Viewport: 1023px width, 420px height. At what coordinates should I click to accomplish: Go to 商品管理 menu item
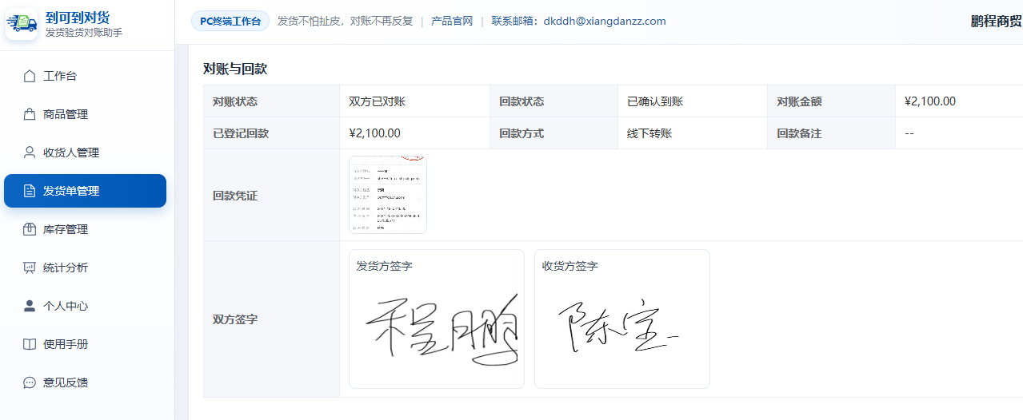[x=85, y=114]
